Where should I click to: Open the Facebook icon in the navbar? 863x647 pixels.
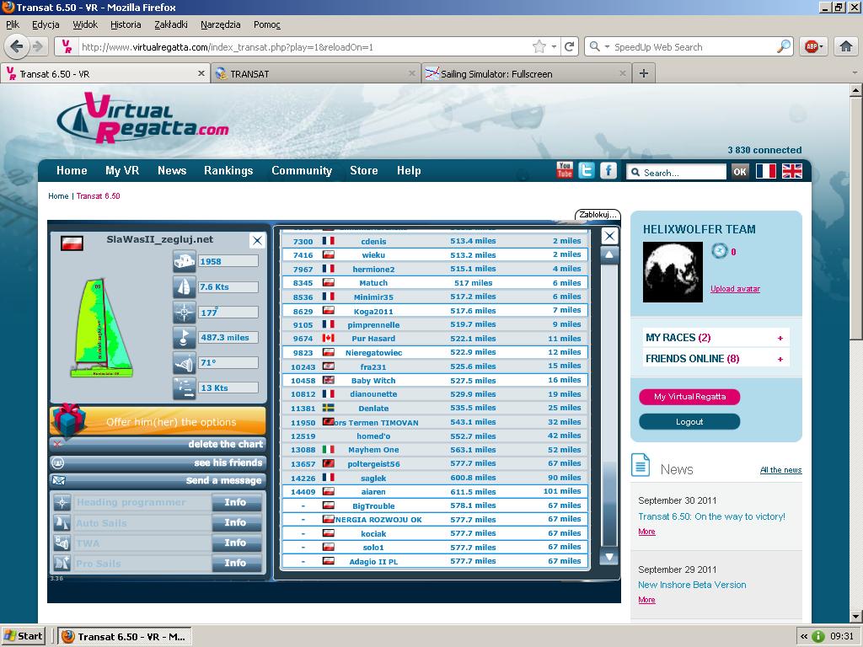(x=608, y=170)
